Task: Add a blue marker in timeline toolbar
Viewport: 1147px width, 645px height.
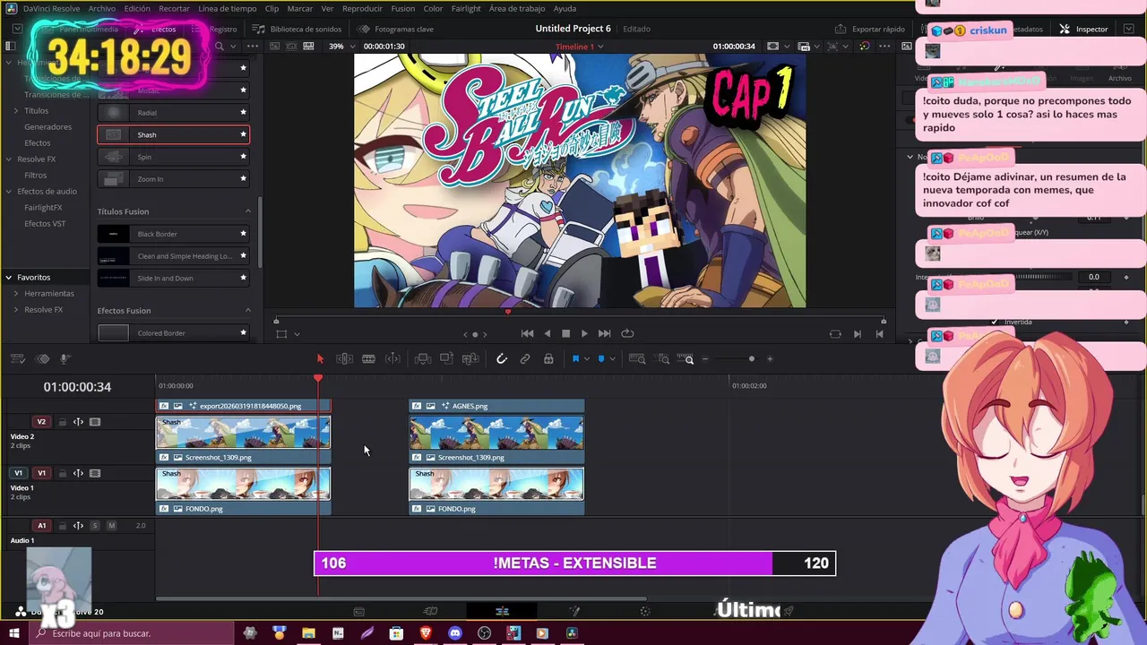Action: pos(600,358)
